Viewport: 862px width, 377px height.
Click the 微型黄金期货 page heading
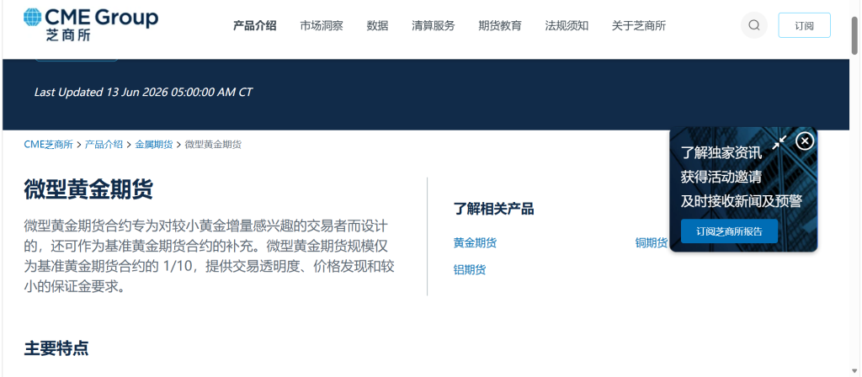click(88, 190)
